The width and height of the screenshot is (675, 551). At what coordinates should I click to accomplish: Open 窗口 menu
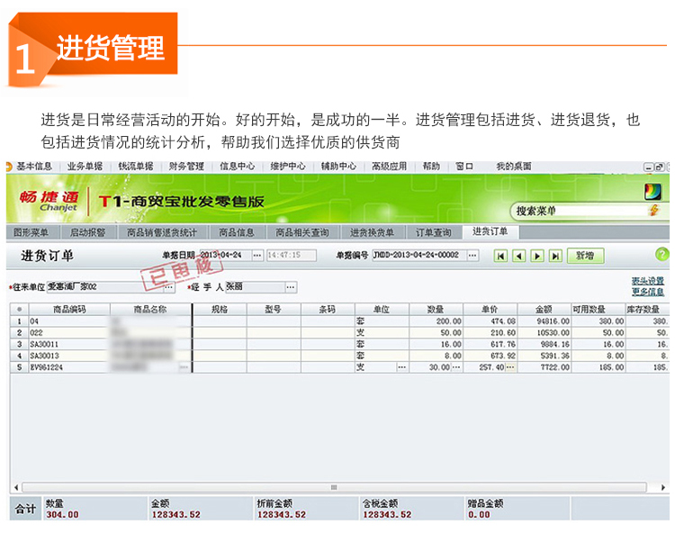pos(464,167)
